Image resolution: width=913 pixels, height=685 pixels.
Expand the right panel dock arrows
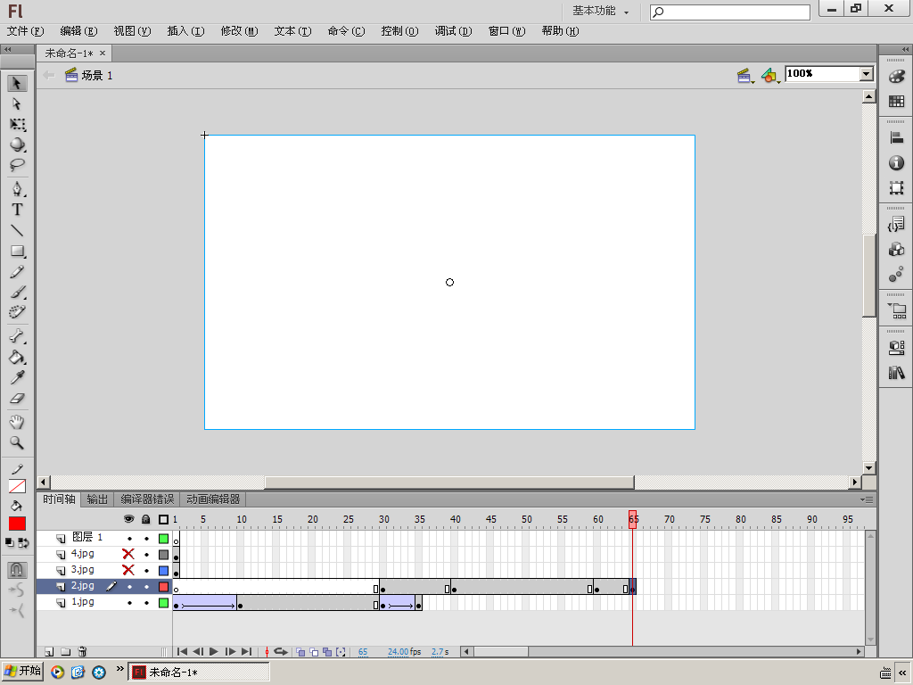905,50
